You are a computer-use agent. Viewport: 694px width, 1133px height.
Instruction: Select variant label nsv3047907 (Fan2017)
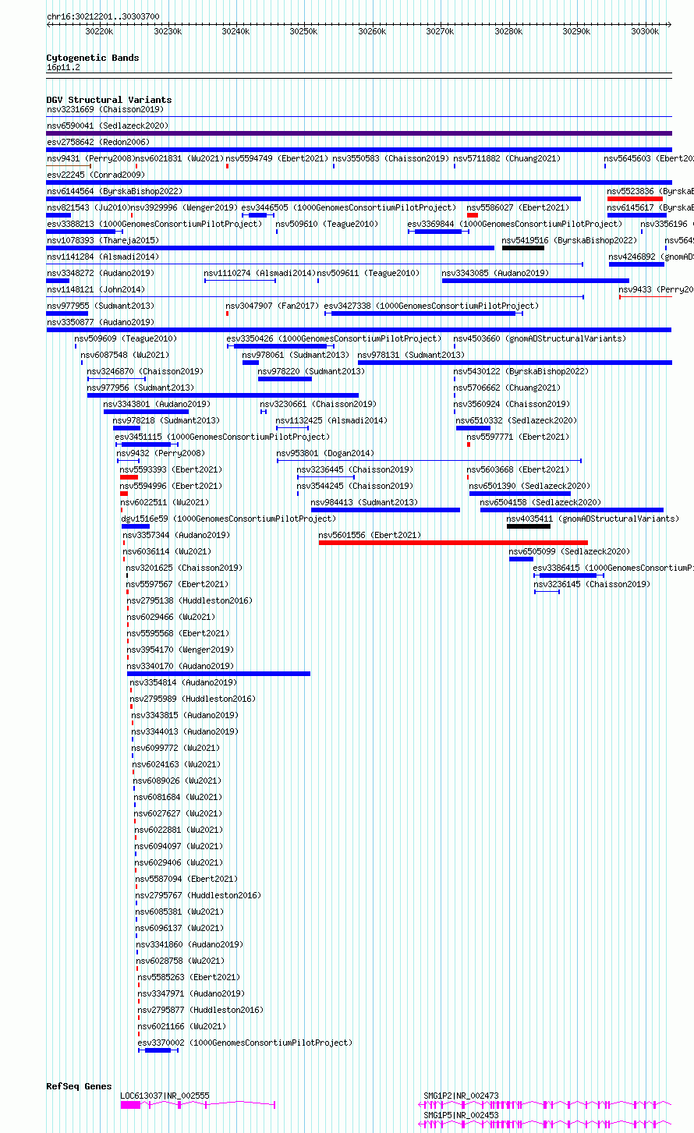pos(273,306)
